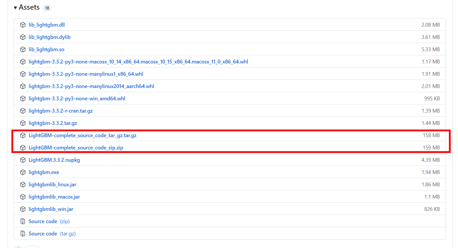Click the package icon beside lib_lightgbm.dll
Image resolution: width=458 pixels, height=248 pixels.
(23, 25)
